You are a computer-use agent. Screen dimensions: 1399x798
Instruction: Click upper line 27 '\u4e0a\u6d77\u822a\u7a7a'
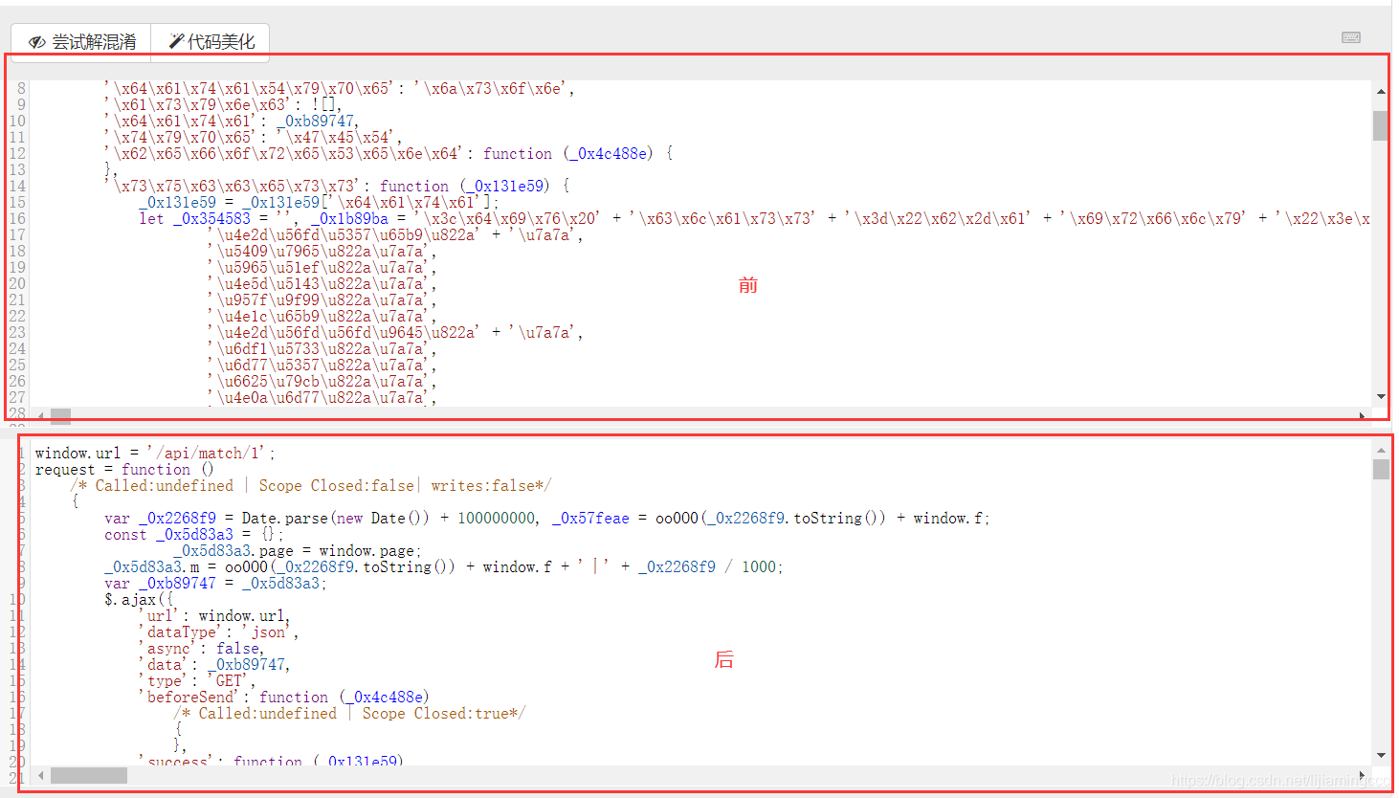click(x=322, y=398)
